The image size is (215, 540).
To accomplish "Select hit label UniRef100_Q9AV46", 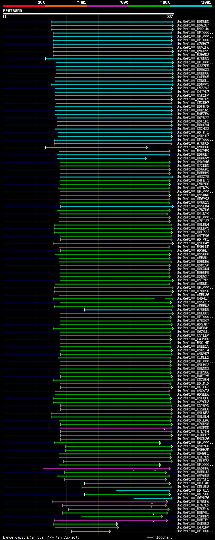I will click(193, 162).
